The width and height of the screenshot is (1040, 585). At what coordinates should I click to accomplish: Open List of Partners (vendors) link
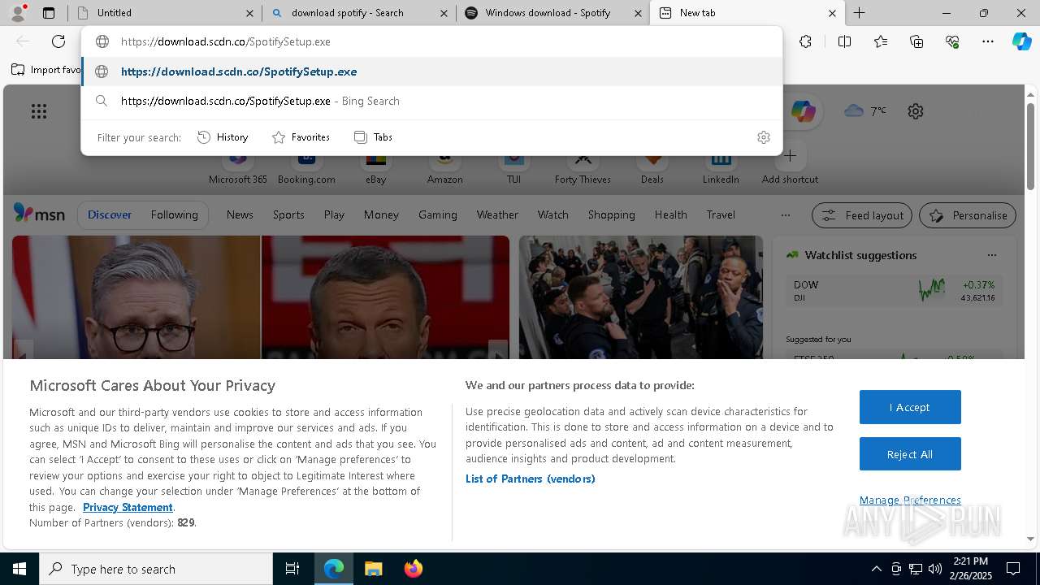tap(531, 479)
